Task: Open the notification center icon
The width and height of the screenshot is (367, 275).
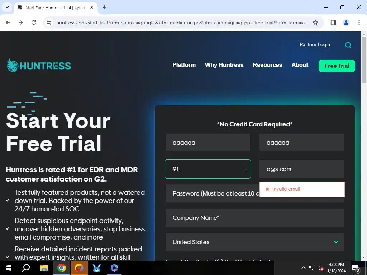Action: pos(356,268)
